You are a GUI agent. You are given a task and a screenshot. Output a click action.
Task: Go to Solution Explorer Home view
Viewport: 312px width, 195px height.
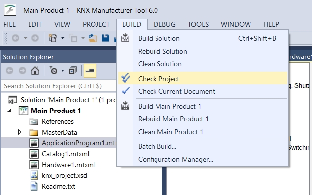point(35,71)
